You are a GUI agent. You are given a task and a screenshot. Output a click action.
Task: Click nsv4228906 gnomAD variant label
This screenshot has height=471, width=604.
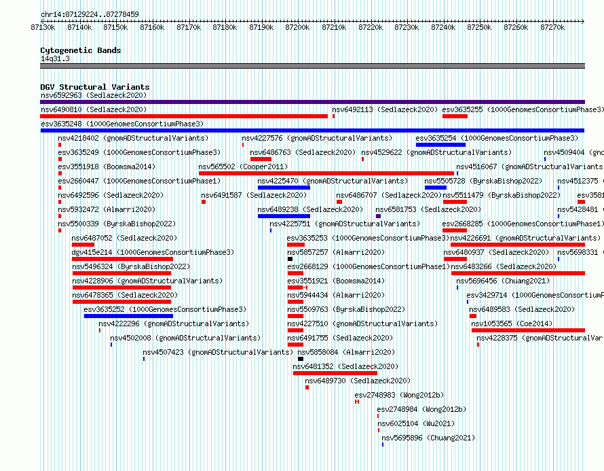click(147, 281)
